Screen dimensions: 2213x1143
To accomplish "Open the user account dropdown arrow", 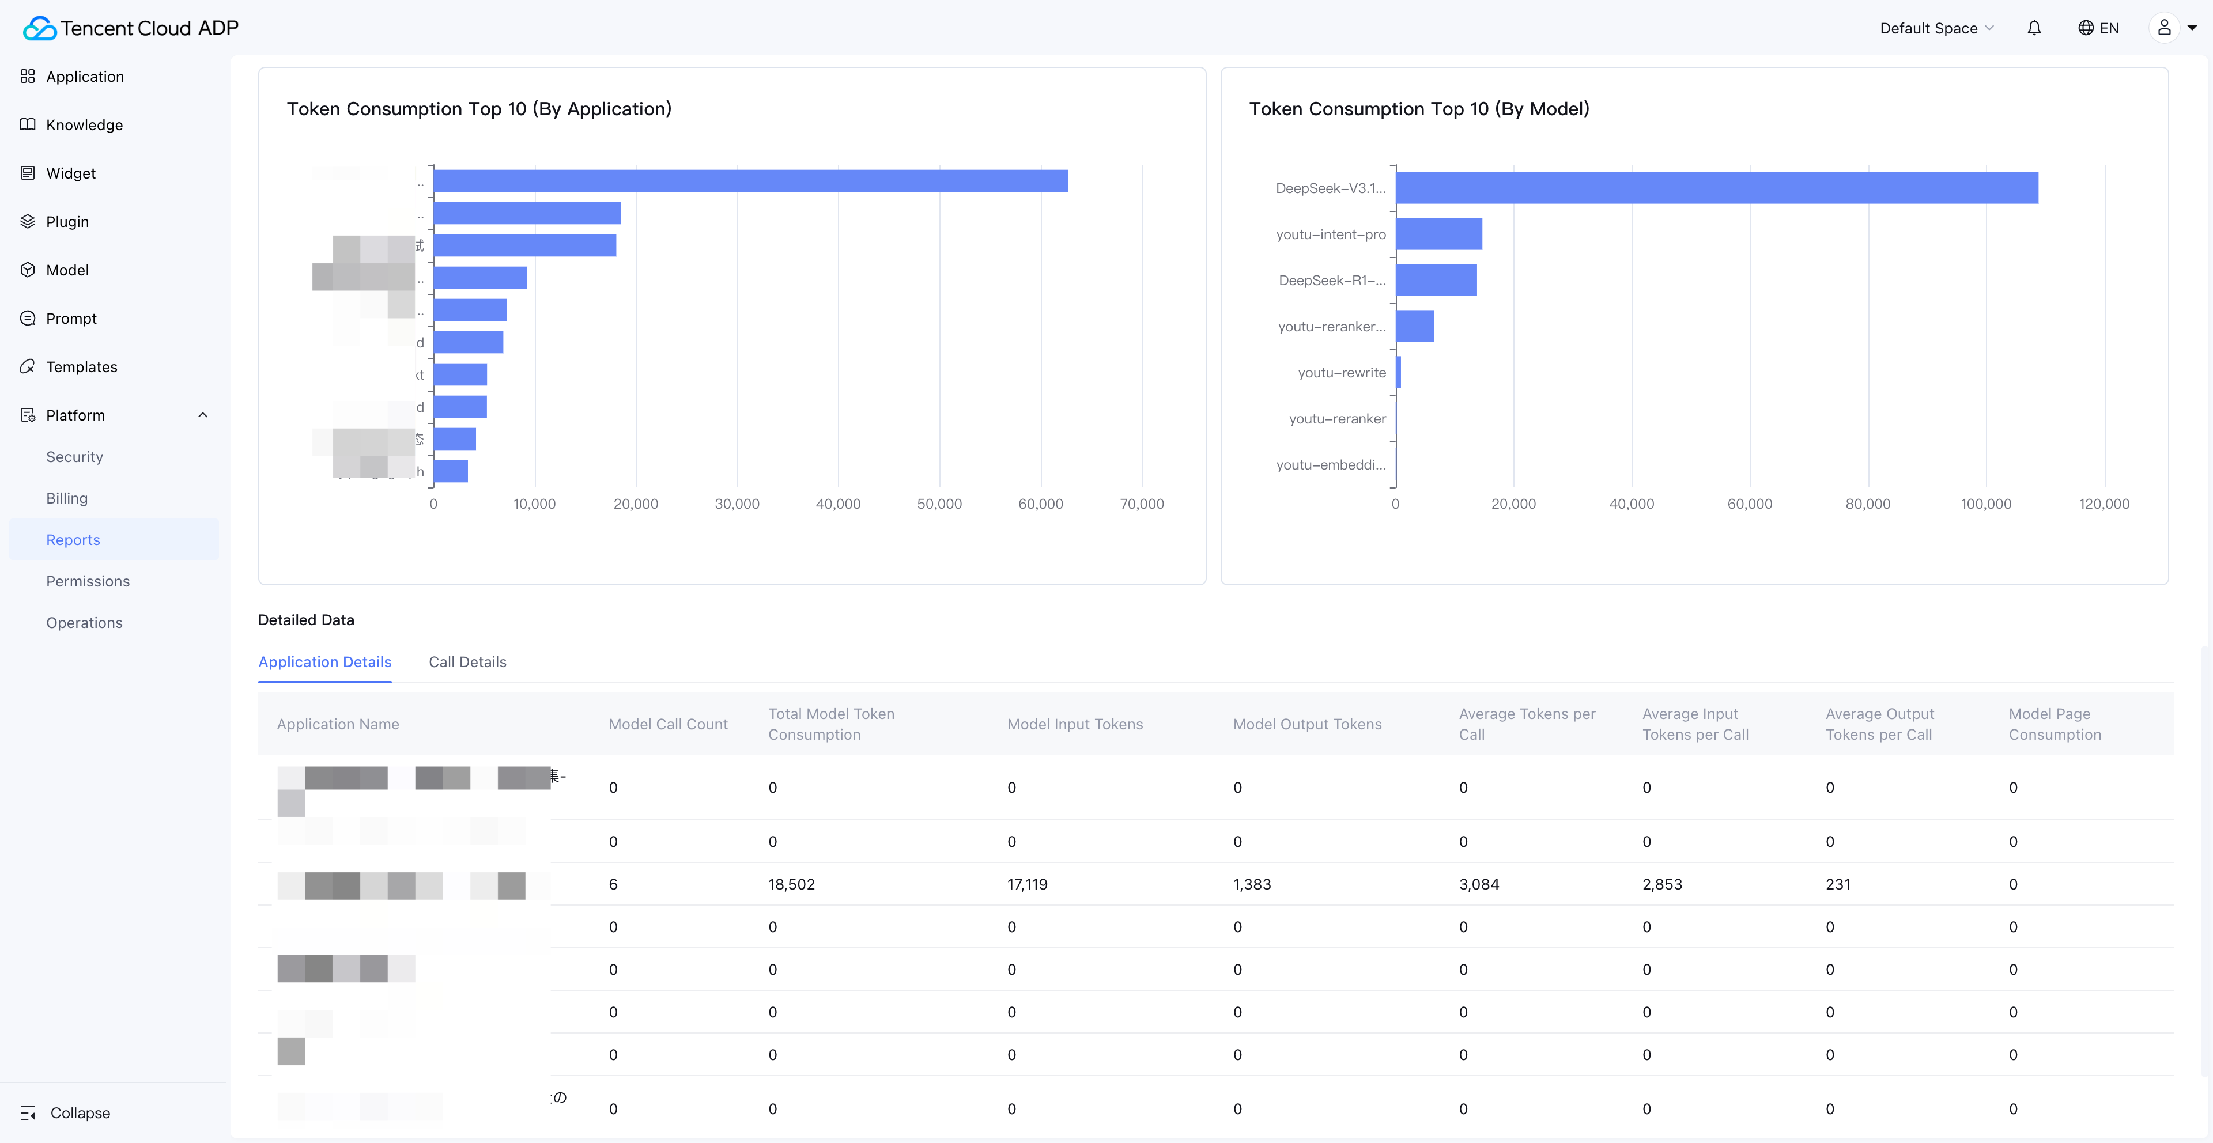I will (2192, 28).
